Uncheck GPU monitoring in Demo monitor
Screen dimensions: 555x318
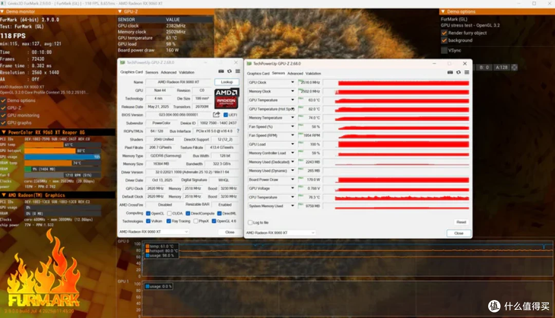[x=3, y=115]
